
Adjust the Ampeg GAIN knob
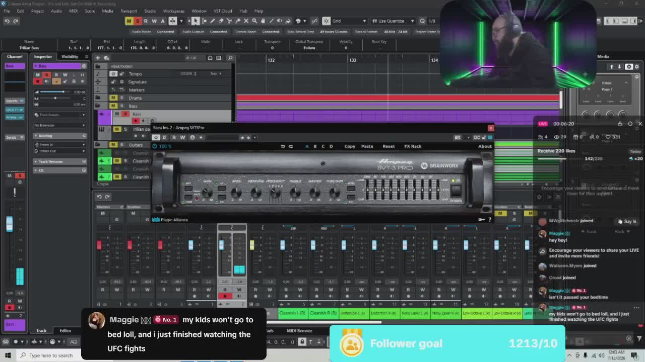pos(207,193)
